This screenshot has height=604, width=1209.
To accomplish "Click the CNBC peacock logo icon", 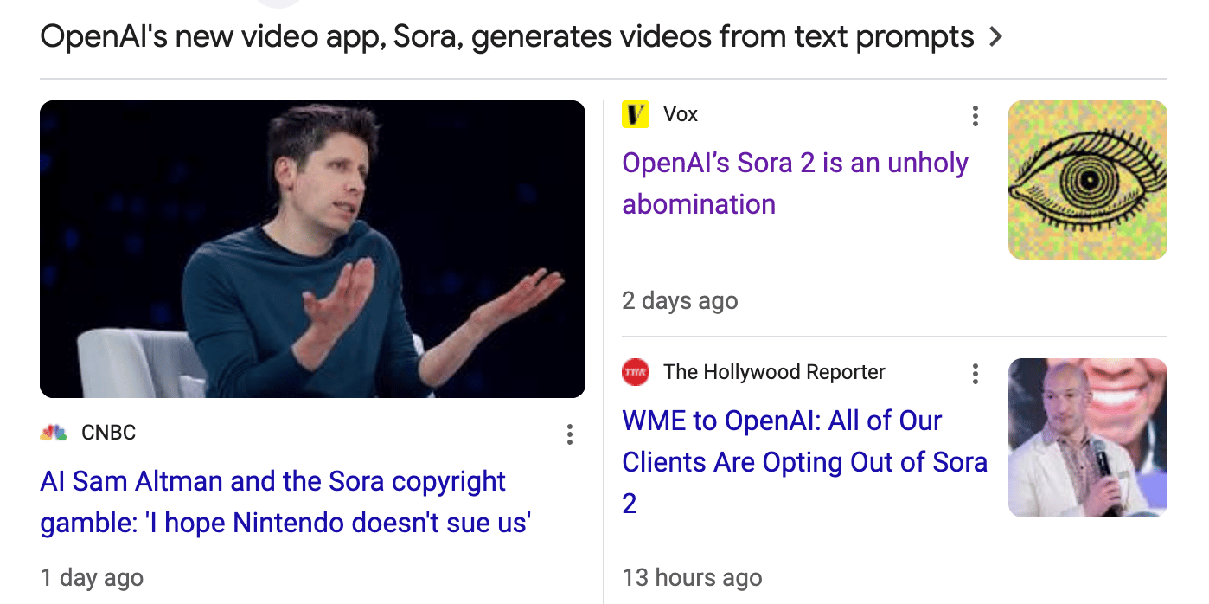I will click(54, 433).
